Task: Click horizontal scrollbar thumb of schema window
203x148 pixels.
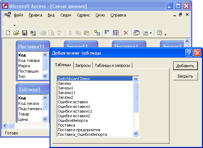Action: pos(11,125)
